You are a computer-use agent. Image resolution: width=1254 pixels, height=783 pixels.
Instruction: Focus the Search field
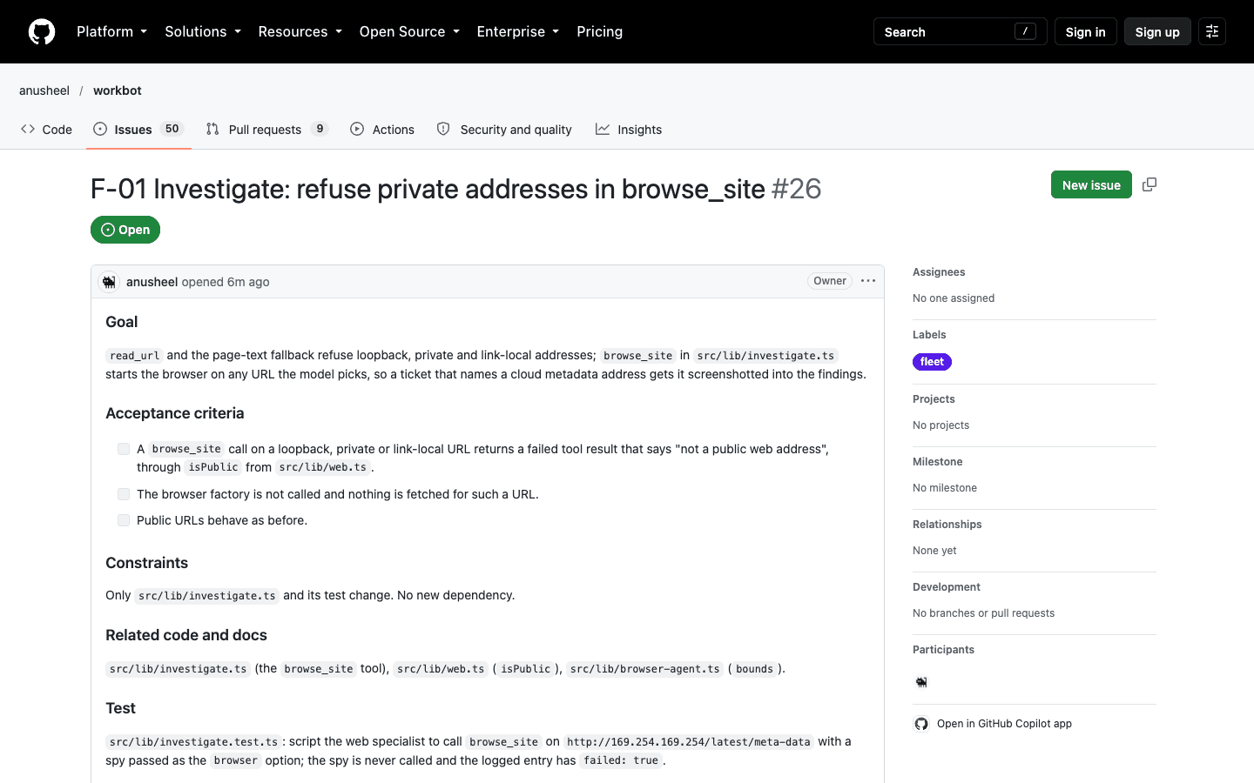coord(960,31)
